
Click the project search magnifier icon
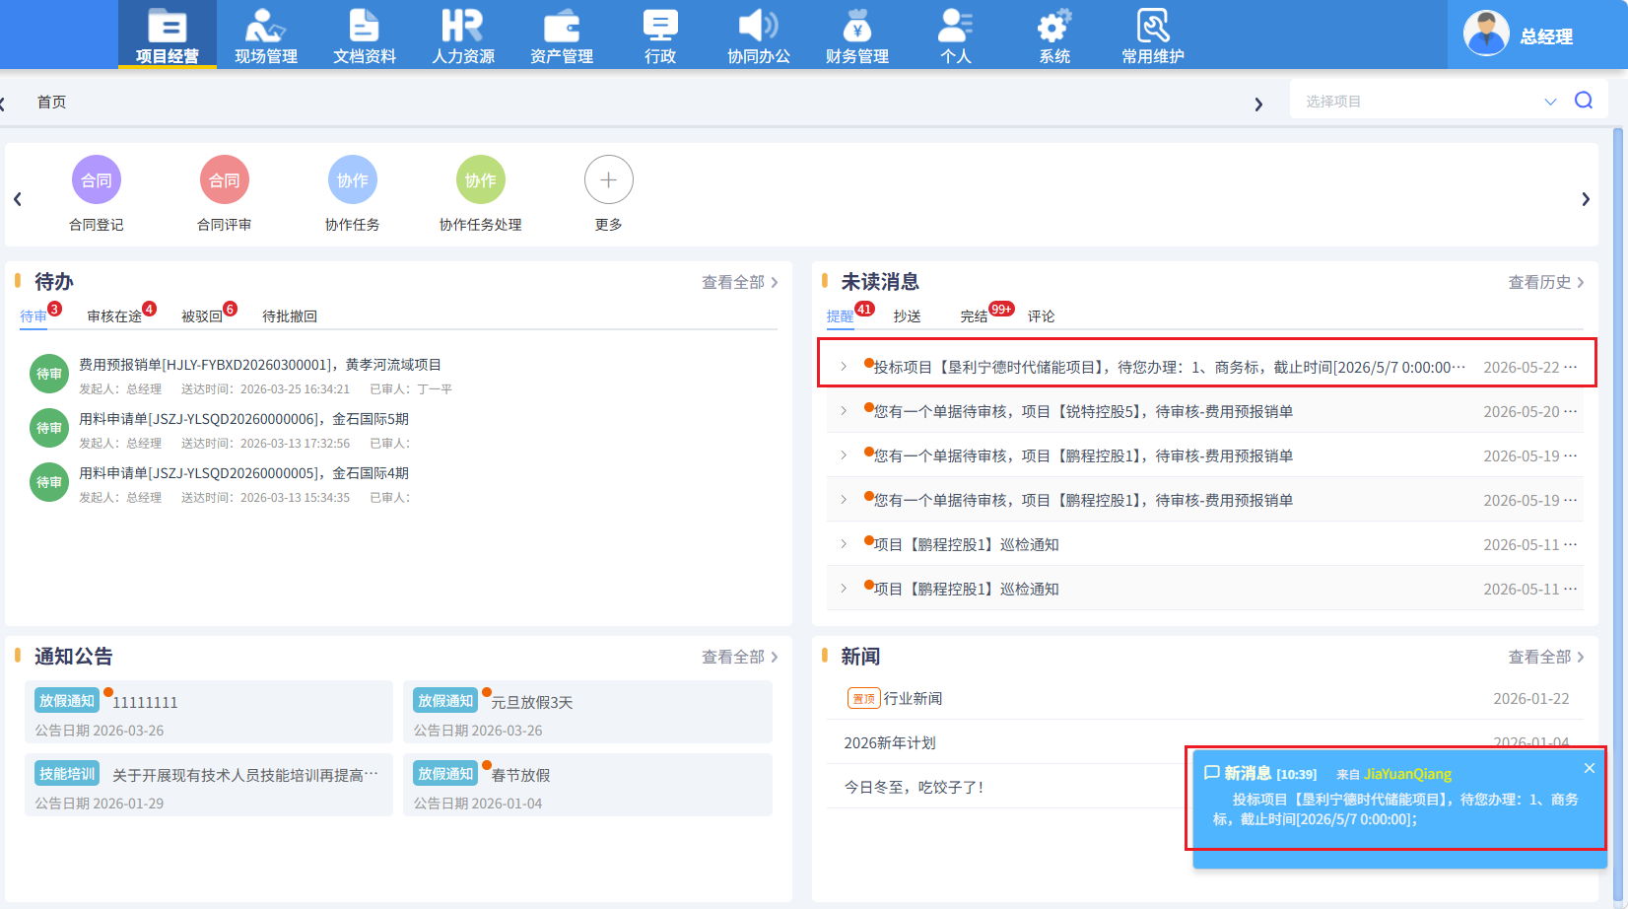tap(1584, 101)
